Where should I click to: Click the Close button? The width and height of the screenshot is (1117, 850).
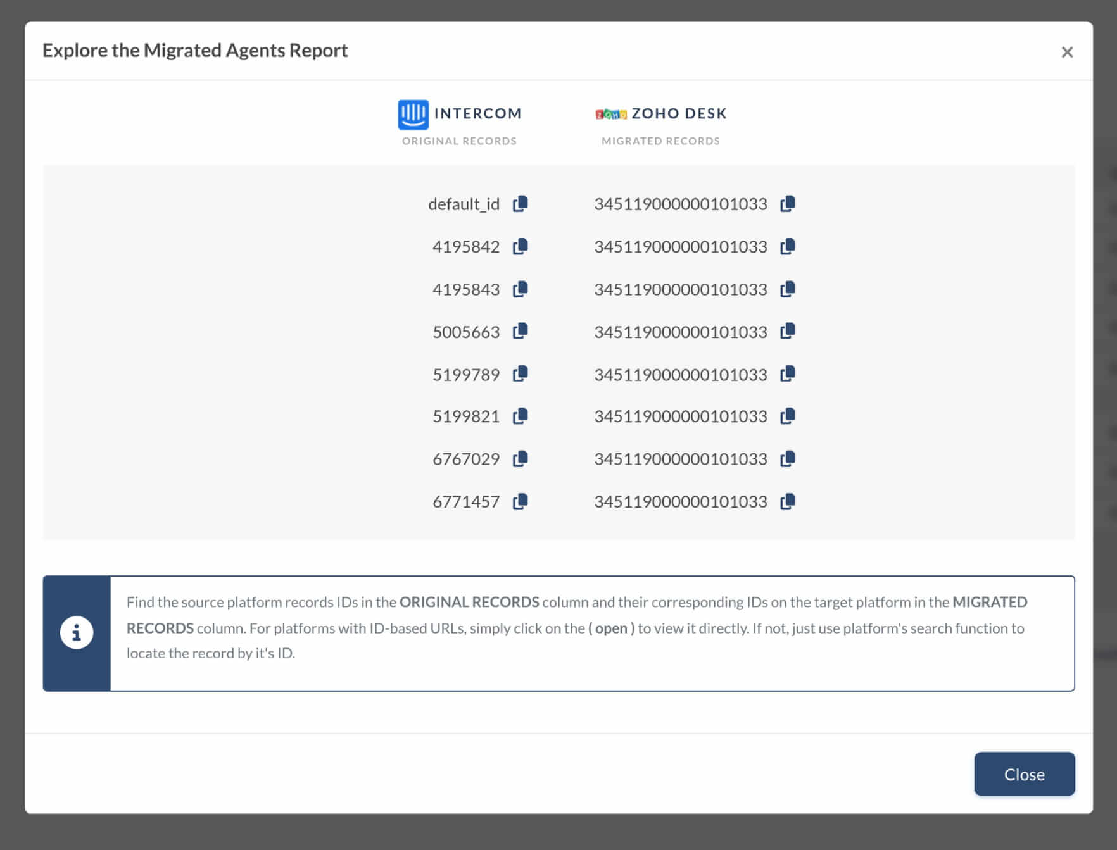pyautogui.click(x=1024, y=773)
